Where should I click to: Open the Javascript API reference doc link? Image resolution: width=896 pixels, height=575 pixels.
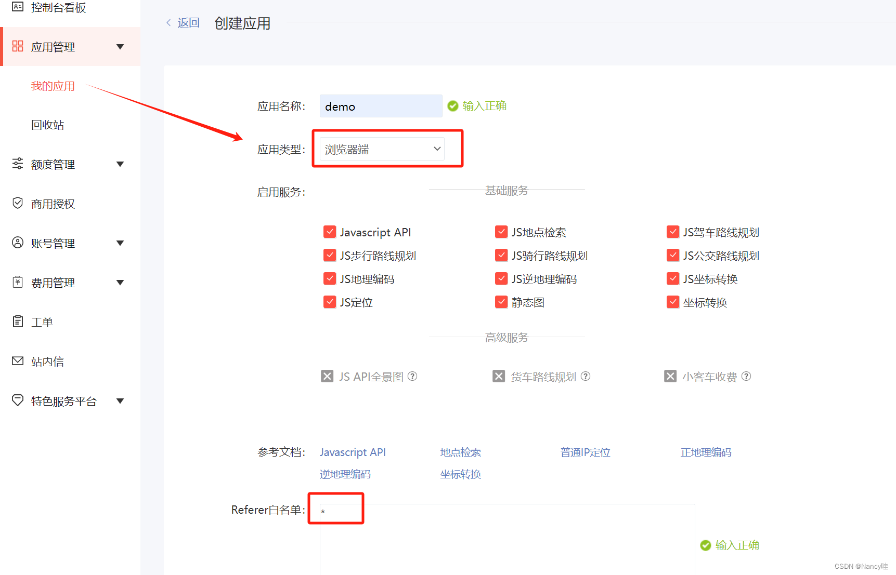[353, 452]
